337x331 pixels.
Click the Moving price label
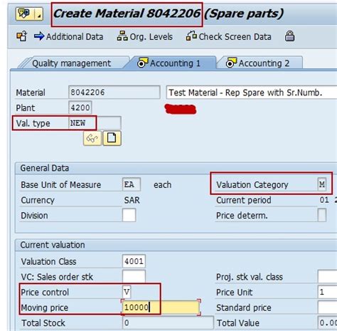45,308
